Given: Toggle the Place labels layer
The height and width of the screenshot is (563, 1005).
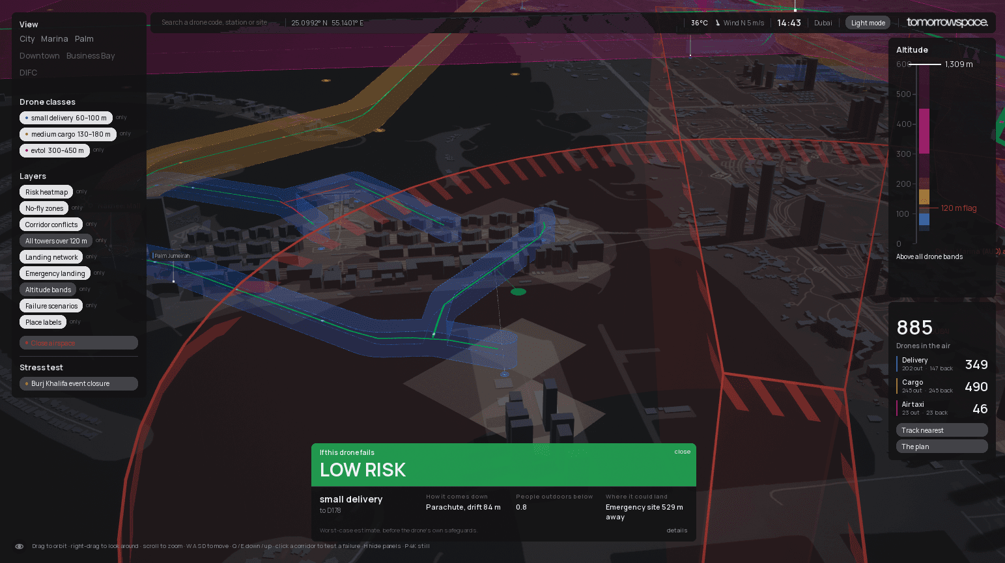Looking at the screenshot, I should point(43,322).
